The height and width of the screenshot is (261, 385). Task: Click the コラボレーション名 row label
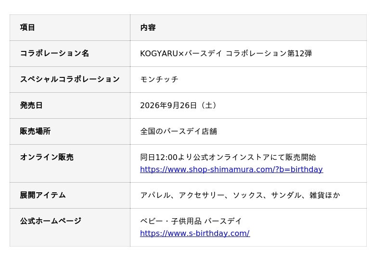(x=54, y=53)
